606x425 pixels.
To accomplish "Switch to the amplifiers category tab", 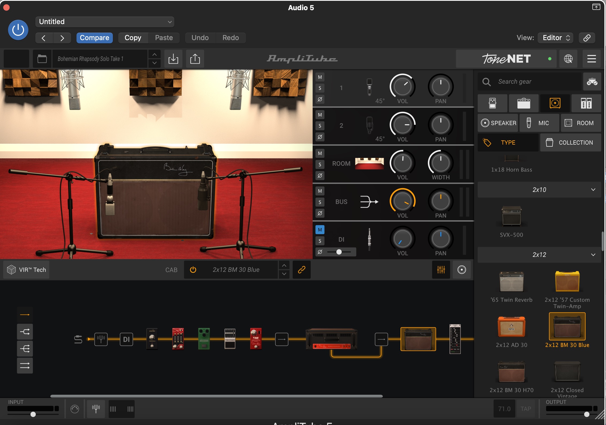I will coord(524,103).
